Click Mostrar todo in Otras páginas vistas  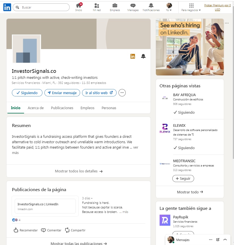click(190, 192)
